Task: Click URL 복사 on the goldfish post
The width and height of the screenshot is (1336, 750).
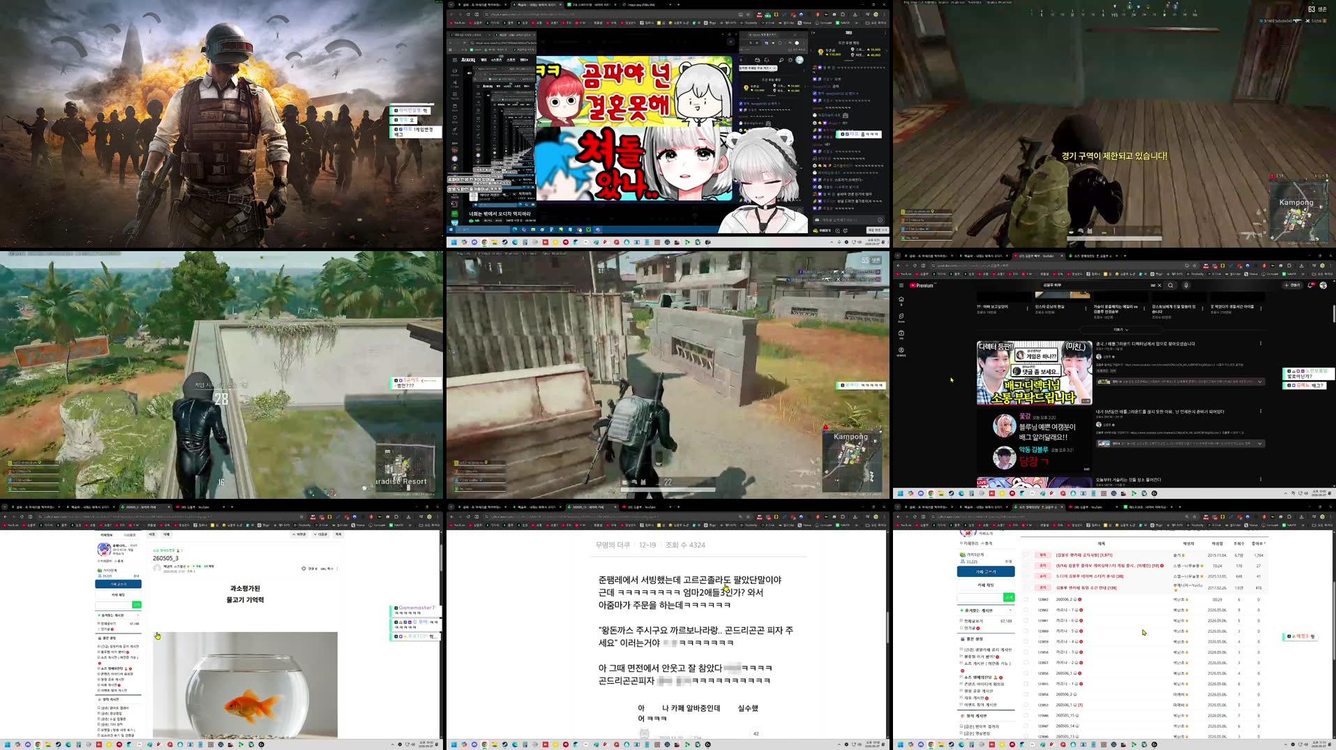Action: click(327, 569)
